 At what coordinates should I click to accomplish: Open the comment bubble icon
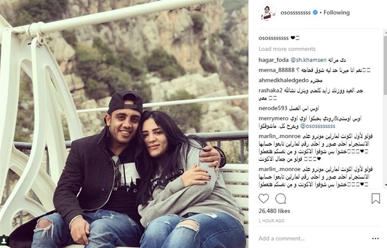281,199
